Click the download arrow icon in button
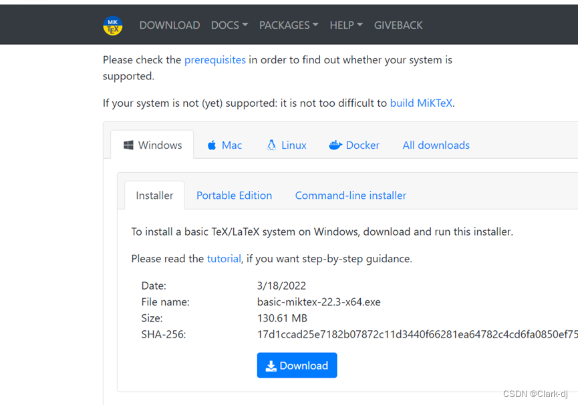 (x=271, y=366)
